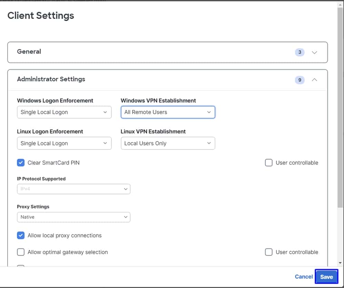The image size is (344, 288).
Task: Click the Administrator Settings header text
Action: 51,79
